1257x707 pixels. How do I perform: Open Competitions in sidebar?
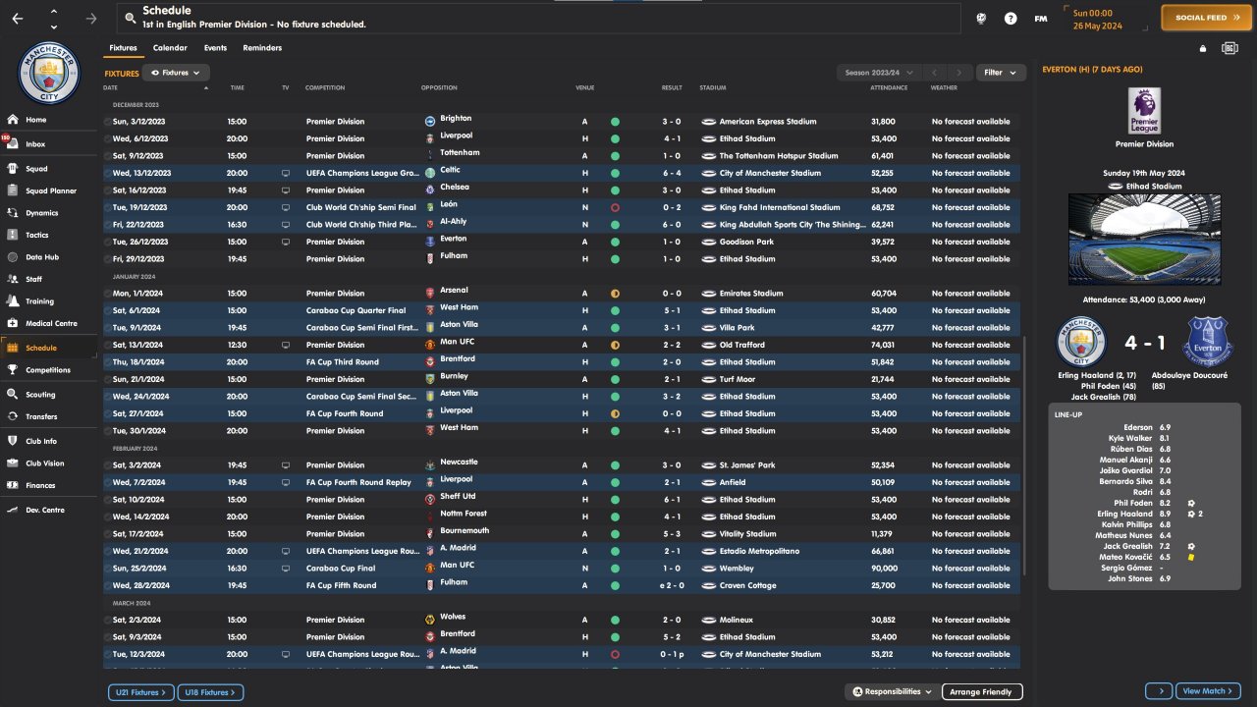pyautogui.click(x=49, y=370)
